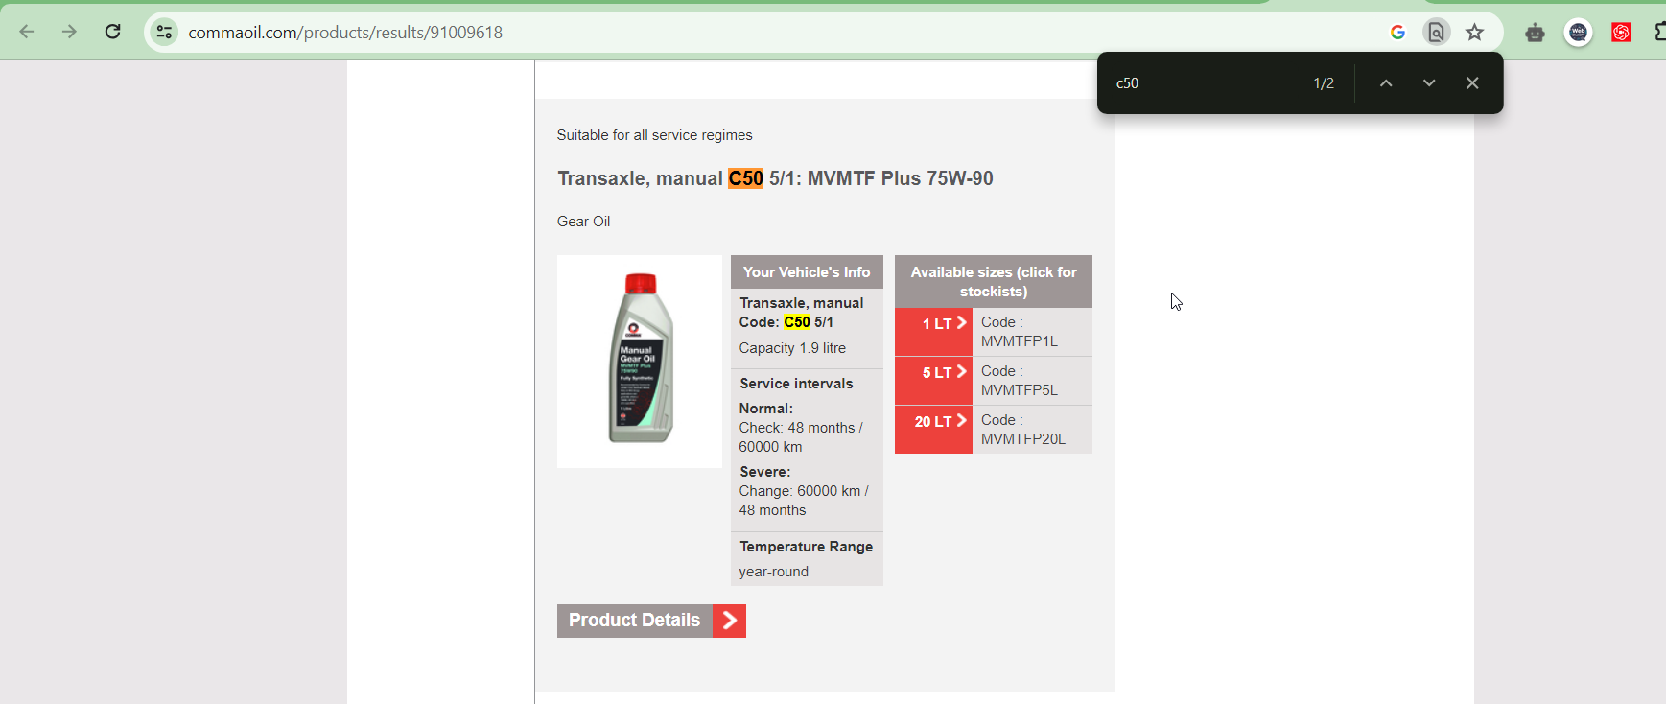Viewport: 1666px width, 704px height.
Task: Click the 1/2 match counter text
Action: click(x=1324, y=83)
